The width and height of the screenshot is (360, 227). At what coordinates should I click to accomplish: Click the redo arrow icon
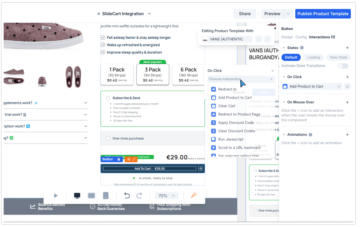[139, 196]
